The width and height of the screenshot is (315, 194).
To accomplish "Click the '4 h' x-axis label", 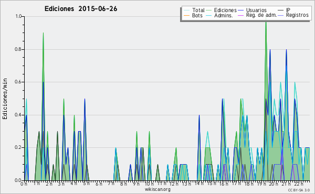I will tap(73, 184).
